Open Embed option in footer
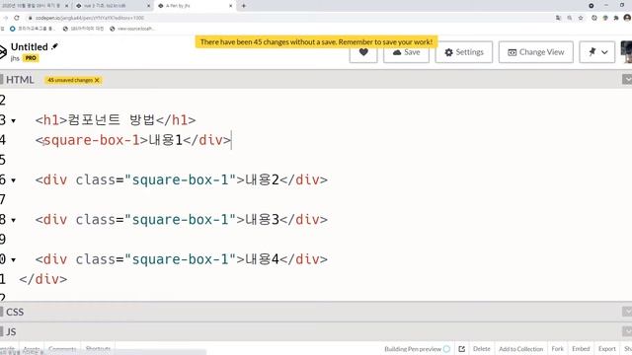The height and width of the screenshot is (355, 632). tap(581, 349)
